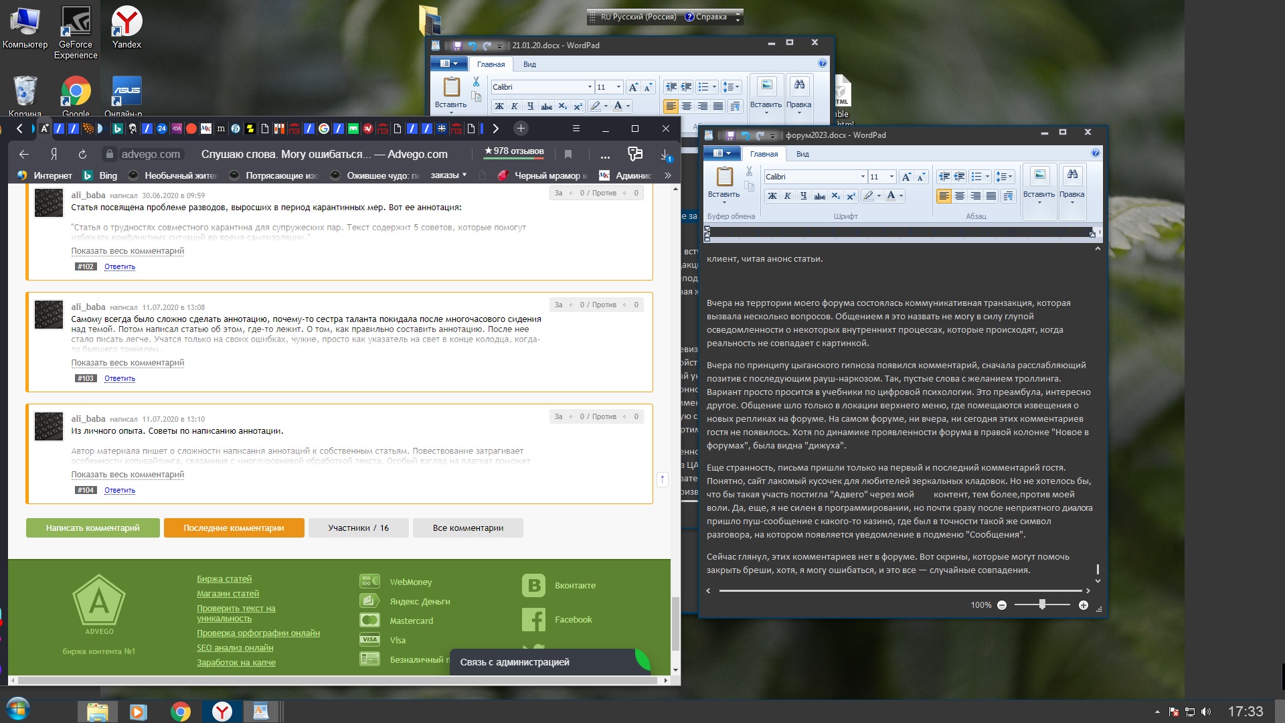Click Последние комментарии button
Viewport: 1285px width, 723px height.
coord(234,528)
